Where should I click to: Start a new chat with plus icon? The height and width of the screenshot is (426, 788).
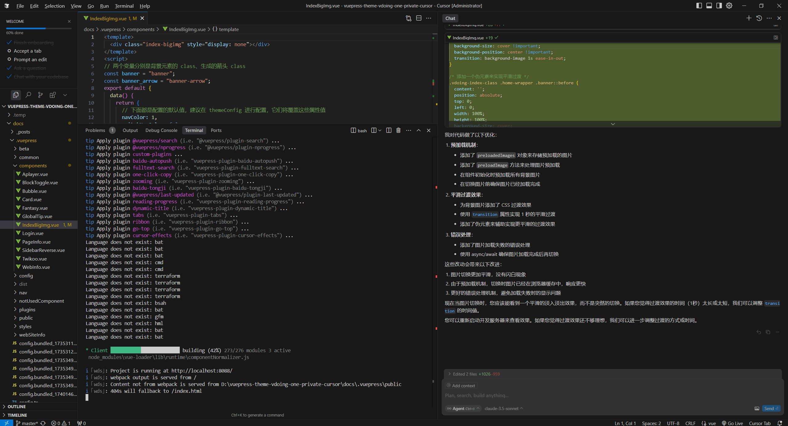pos(749,18)
